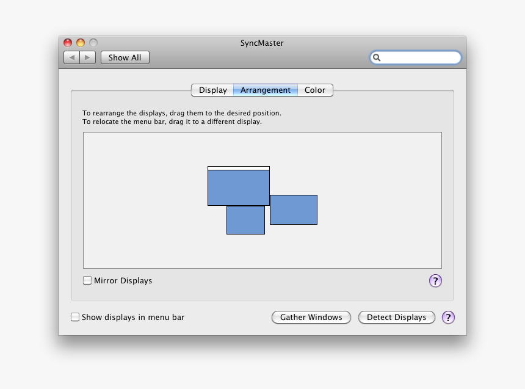Click the white menu bar strip on the main display
The height and width of the screenshot is (389, 525).
pos(239,167)
